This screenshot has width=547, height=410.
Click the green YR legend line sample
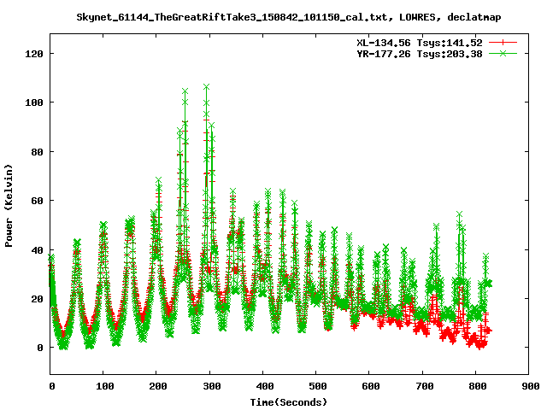[503, 53]
